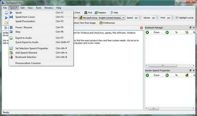Click From column in Bookmark Manager
Viewport: 197px width, 116px height.
[157, 33]
